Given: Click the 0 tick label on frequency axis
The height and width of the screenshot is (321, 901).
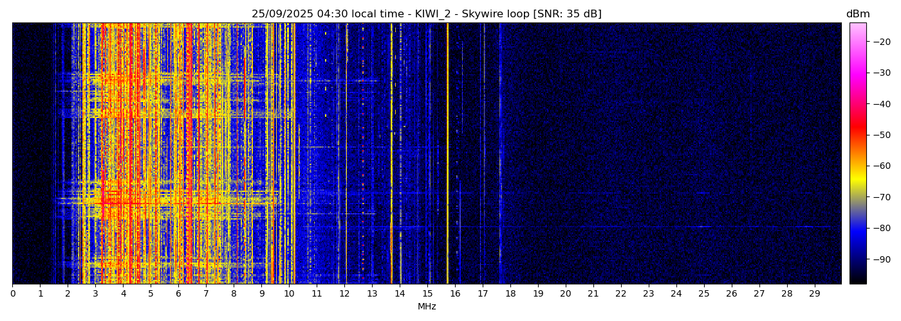Looking at the screenshot, I should coord(12,294).
